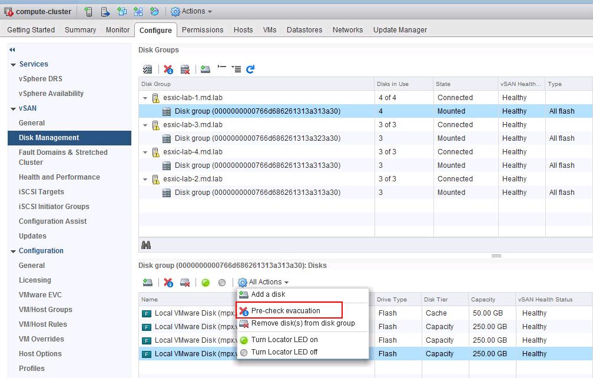Open the All Actions dropdown
Viewport: 593px width, 378px height.
[x=263, y=282]
